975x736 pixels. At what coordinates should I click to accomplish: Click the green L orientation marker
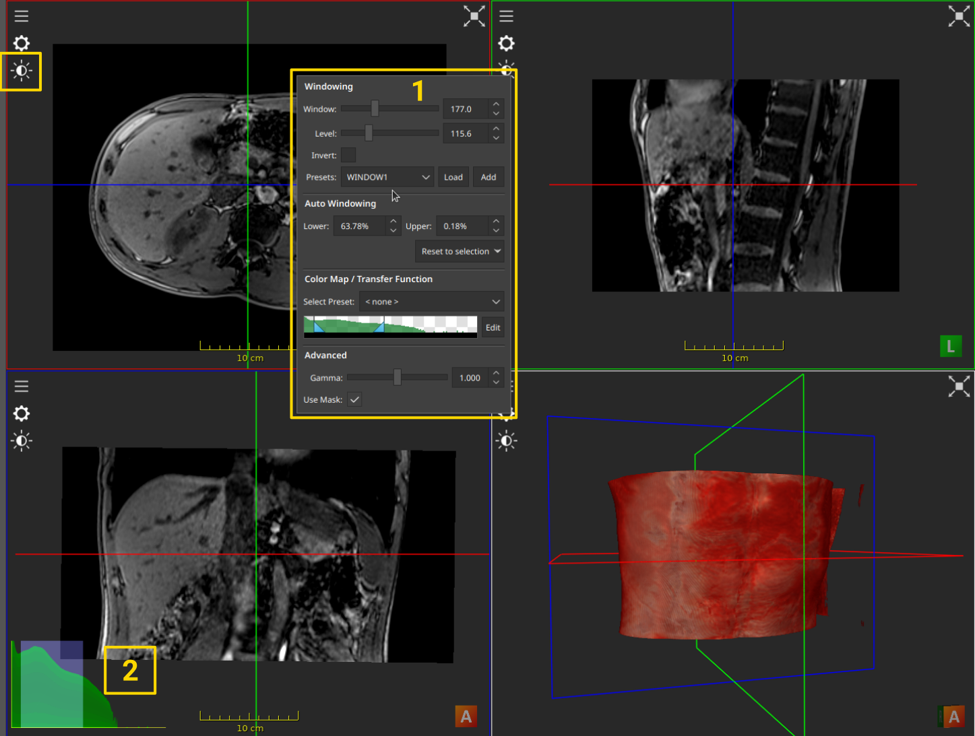[950, 346]
